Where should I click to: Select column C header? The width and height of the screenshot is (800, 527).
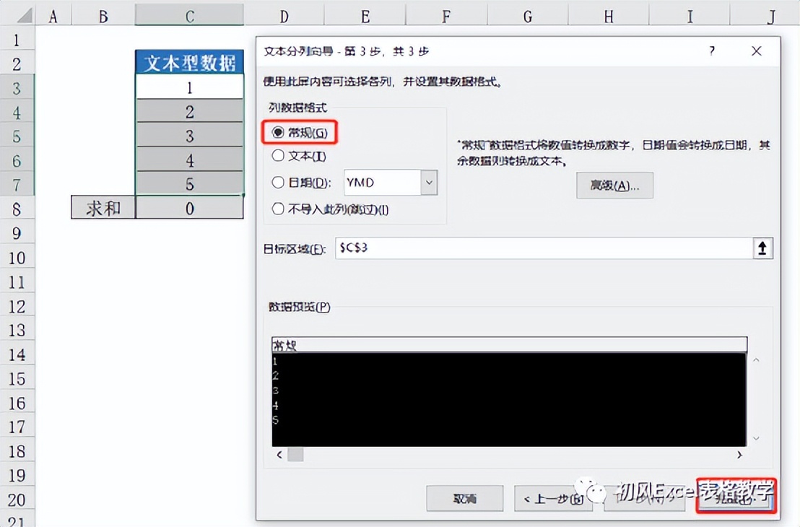[x=189, y=17]
